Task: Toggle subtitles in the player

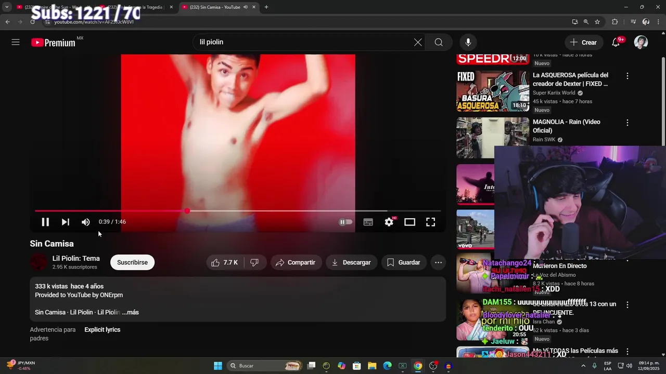Action: point(368,222)
